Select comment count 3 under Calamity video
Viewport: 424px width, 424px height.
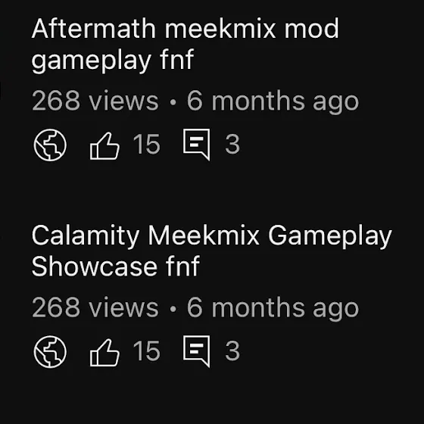click(x=232, y=351)
